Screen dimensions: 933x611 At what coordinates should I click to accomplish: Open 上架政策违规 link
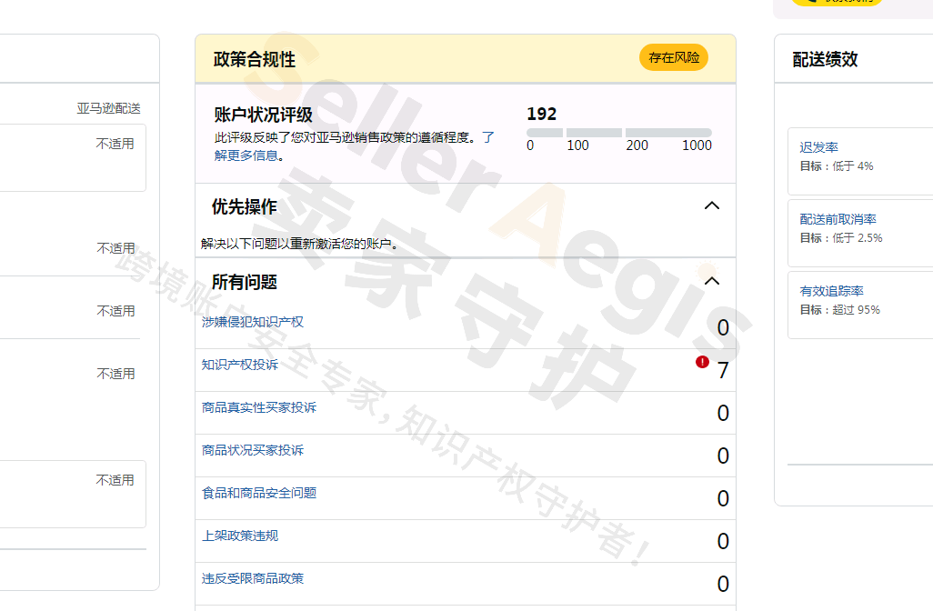point(239,536)
